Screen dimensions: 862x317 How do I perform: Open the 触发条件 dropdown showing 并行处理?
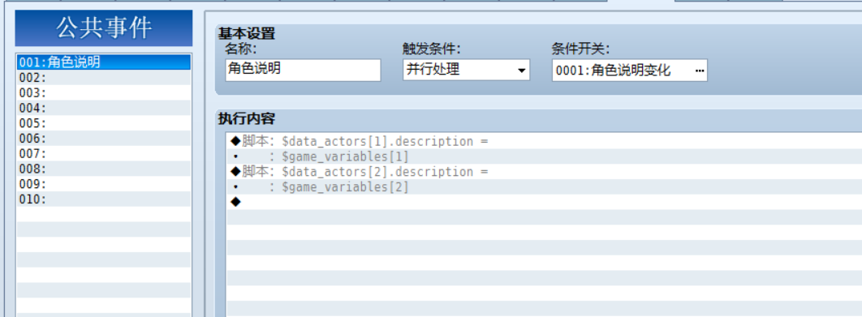tap(466, 71)
